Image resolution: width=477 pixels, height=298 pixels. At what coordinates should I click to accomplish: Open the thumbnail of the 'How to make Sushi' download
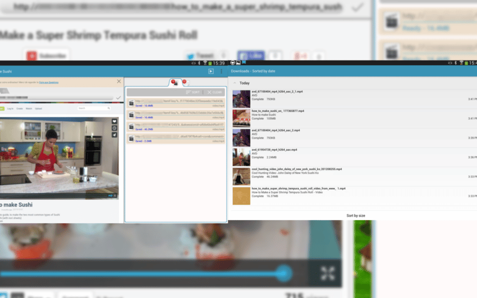click(x=241, y=118)
